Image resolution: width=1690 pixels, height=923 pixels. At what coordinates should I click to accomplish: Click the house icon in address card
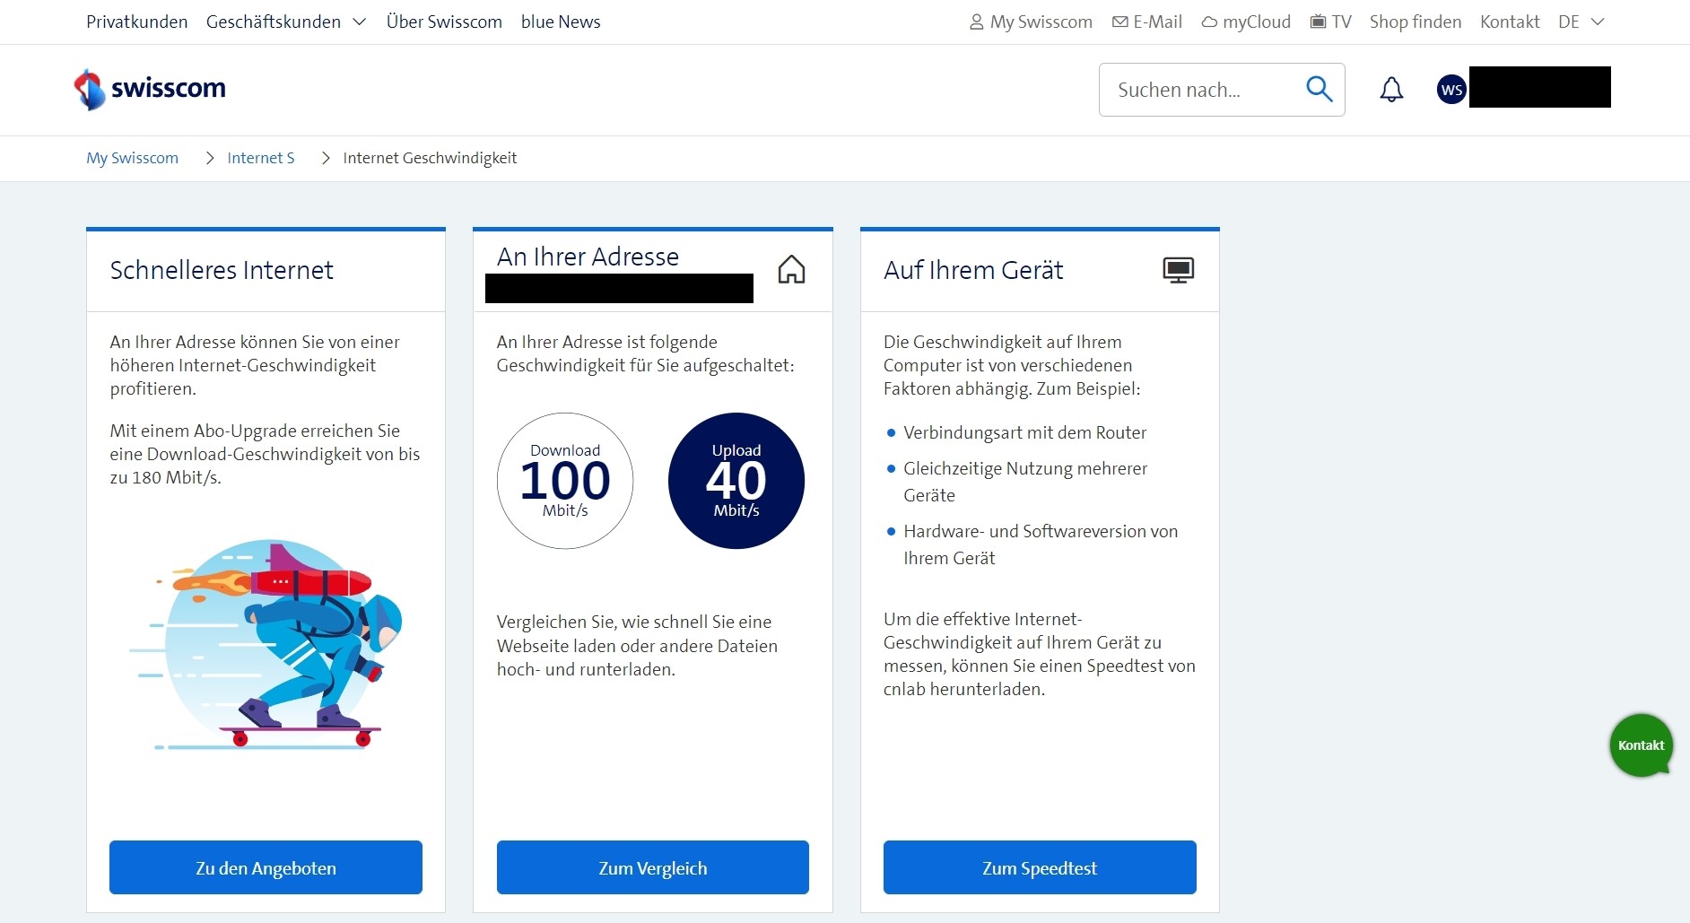point(791,270)
